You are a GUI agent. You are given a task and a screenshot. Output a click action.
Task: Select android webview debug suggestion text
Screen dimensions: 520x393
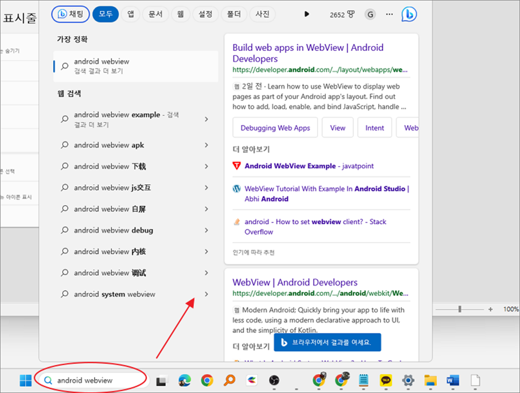pos(114,230)
